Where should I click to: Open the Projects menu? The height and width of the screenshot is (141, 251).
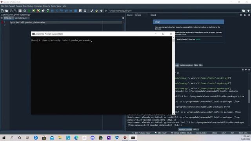pos(46,6)
